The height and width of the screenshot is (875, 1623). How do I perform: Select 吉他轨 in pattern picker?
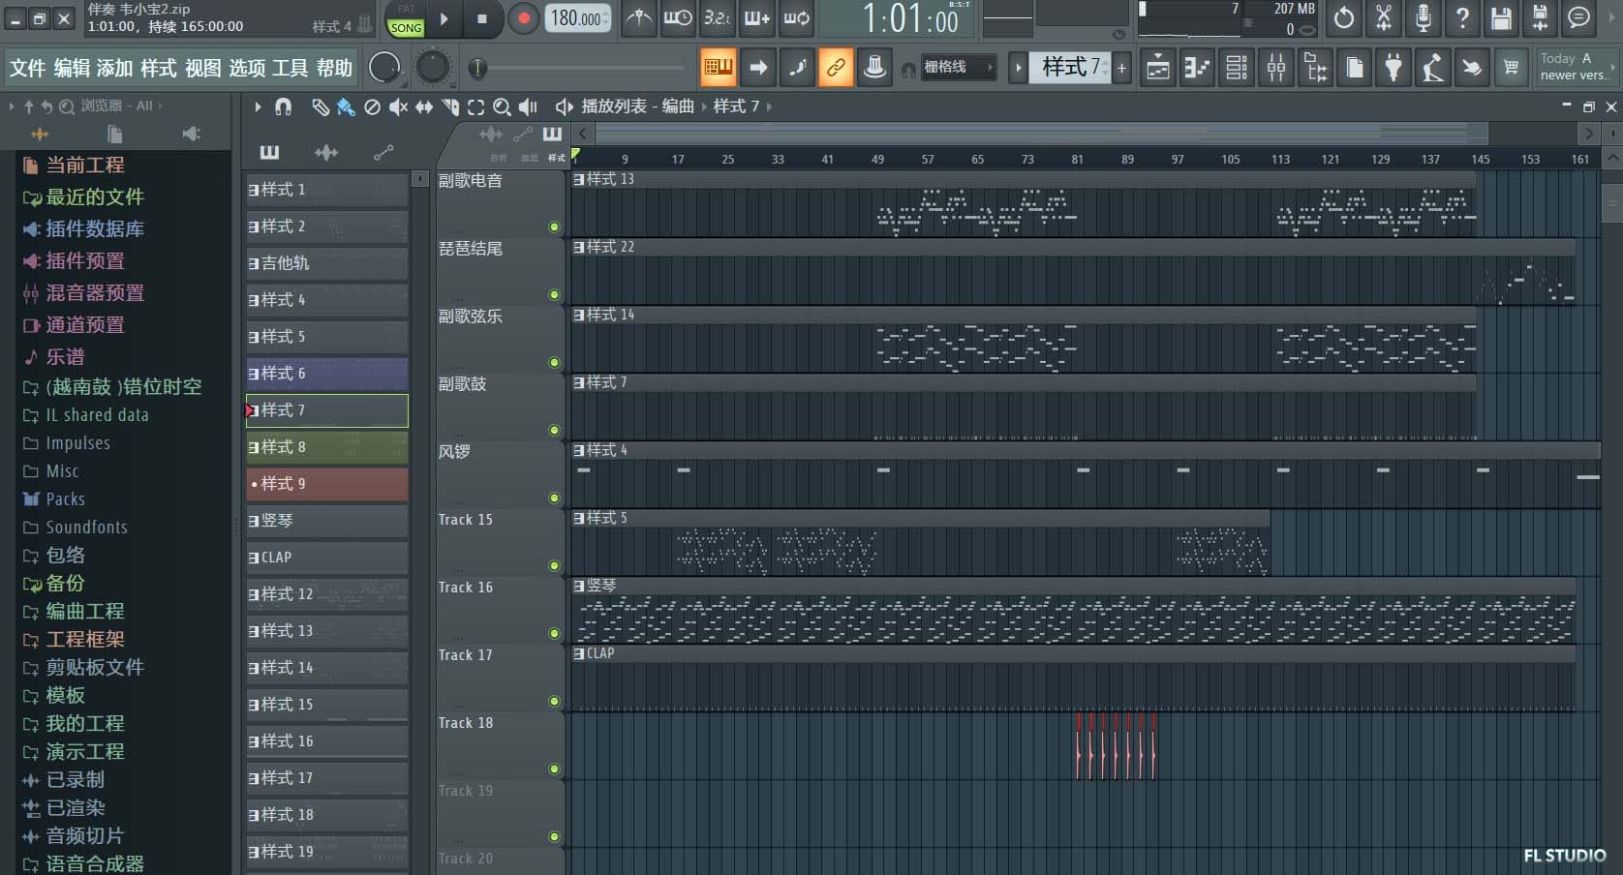pos(326,263)
